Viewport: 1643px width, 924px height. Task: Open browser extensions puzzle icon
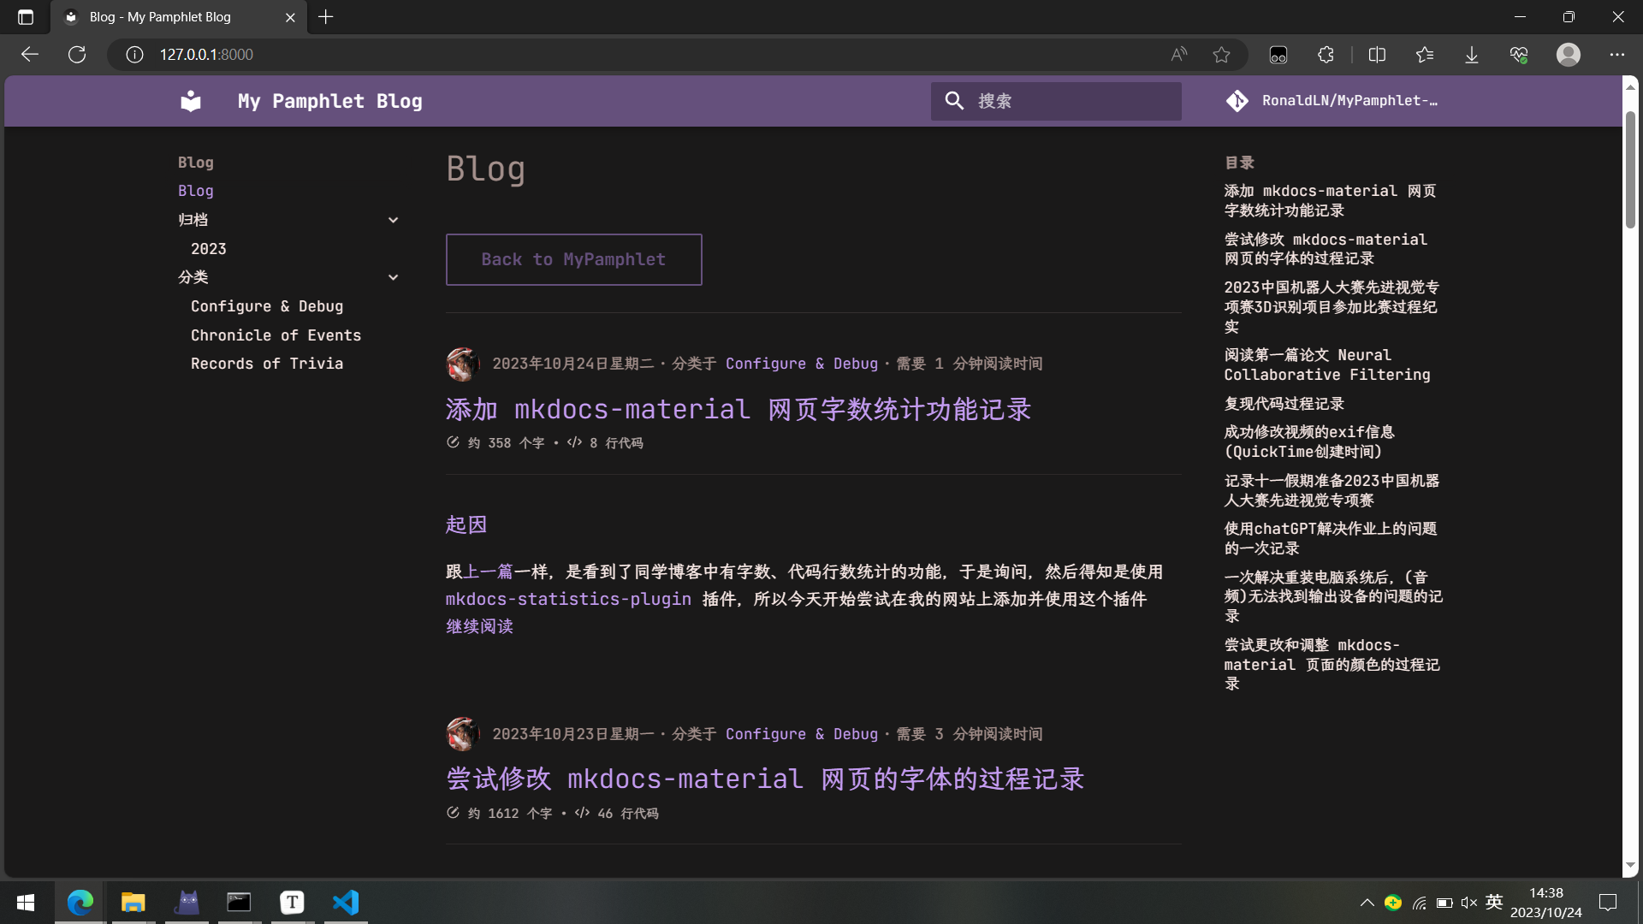(1326, 55)
